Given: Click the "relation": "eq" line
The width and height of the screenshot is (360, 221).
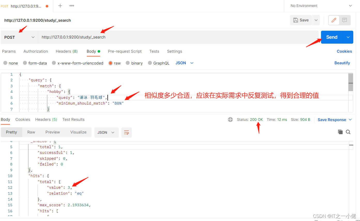Looking at the screenshot, I should (65, 193).
